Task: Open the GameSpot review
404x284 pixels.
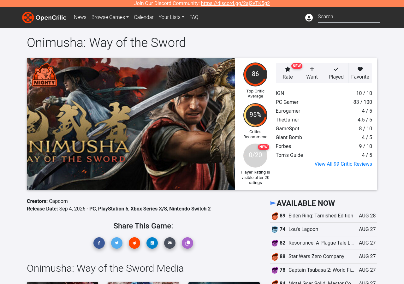Action: [324, 129]
